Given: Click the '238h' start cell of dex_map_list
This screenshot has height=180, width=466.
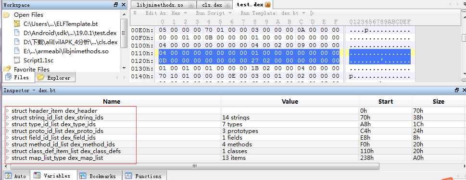Looking at the screenshot, I should tap(386, 158).
